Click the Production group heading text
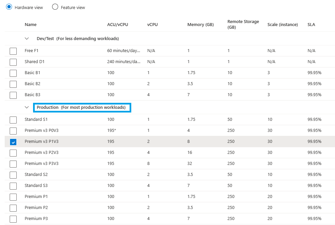The image size is (335, 225). tap(81, 107)
